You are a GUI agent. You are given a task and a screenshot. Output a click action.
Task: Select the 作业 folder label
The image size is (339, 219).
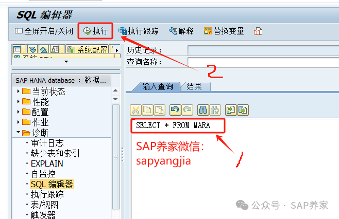pos(40,122)
